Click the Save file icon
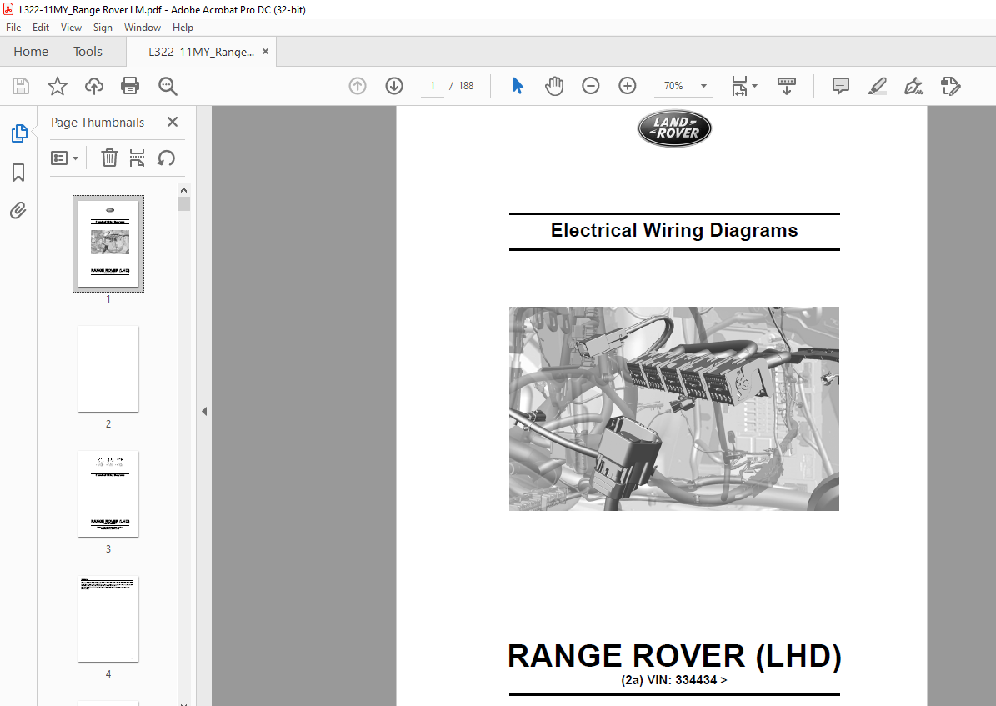996x706 pixels. tap(21, 86)
